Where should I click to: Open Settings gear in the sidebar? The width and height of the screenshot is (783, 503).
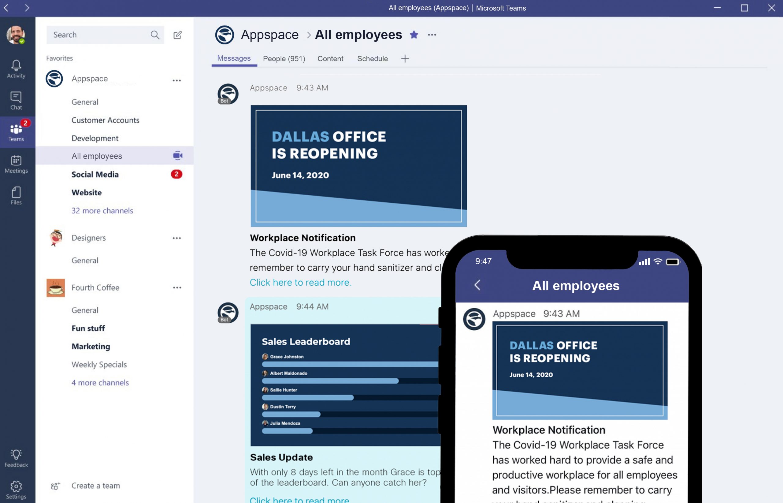16,490
